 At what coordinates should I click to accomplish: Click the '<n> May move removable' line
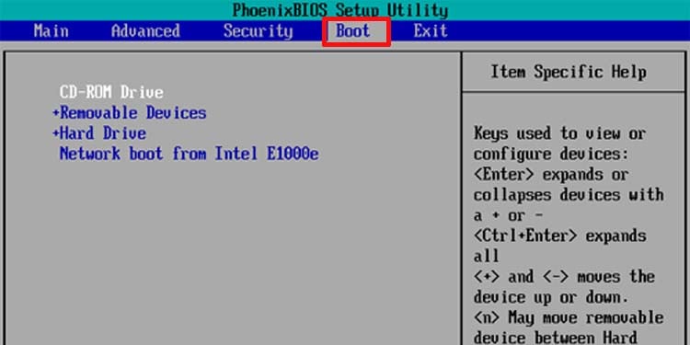569,317
